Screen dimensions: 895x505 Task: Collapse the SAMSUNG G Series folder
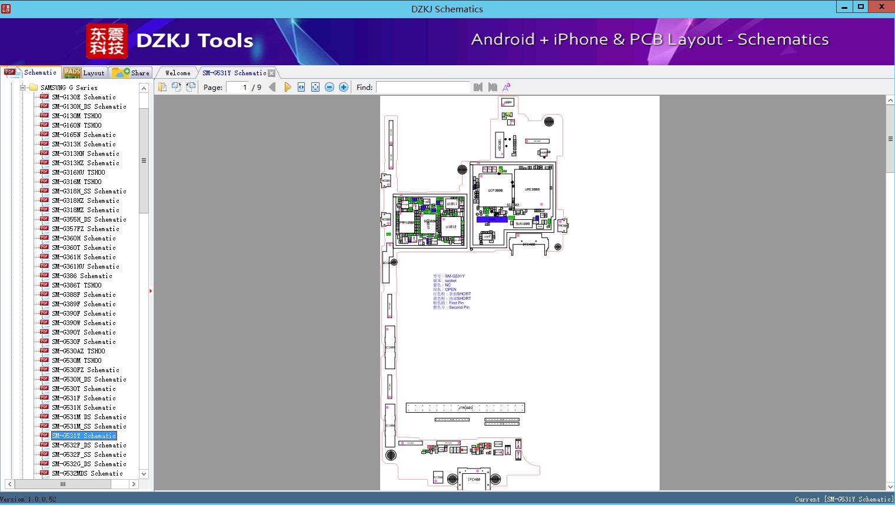[23, 88]
